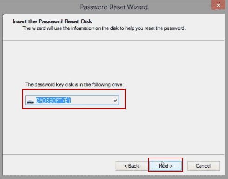Image resolution: width=228 pixels, height=179 pixels.
Task: Click the footer area left of the Back button
Action: (x=59, y=166)
